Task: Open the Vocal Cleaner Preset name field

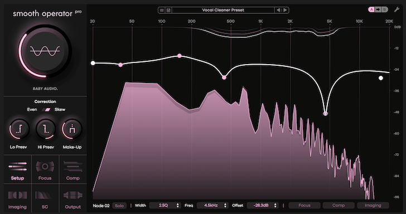Action: click(223, 10)
